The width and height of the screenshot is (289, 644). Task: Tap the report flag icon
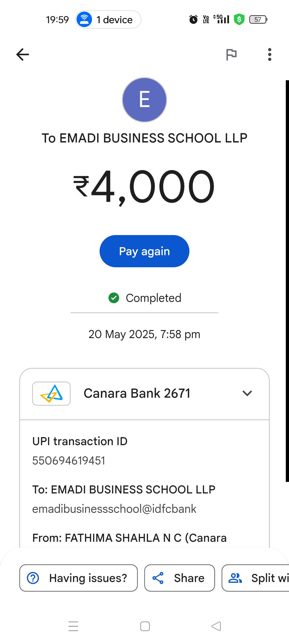pos(231,54)
